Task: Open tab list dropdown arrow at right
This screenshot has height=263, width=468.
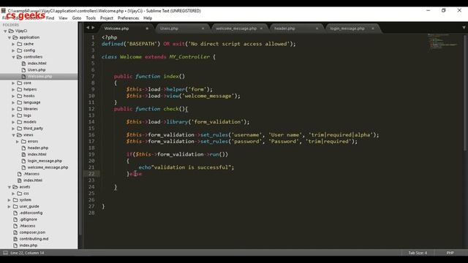Action: pos(464,28)
